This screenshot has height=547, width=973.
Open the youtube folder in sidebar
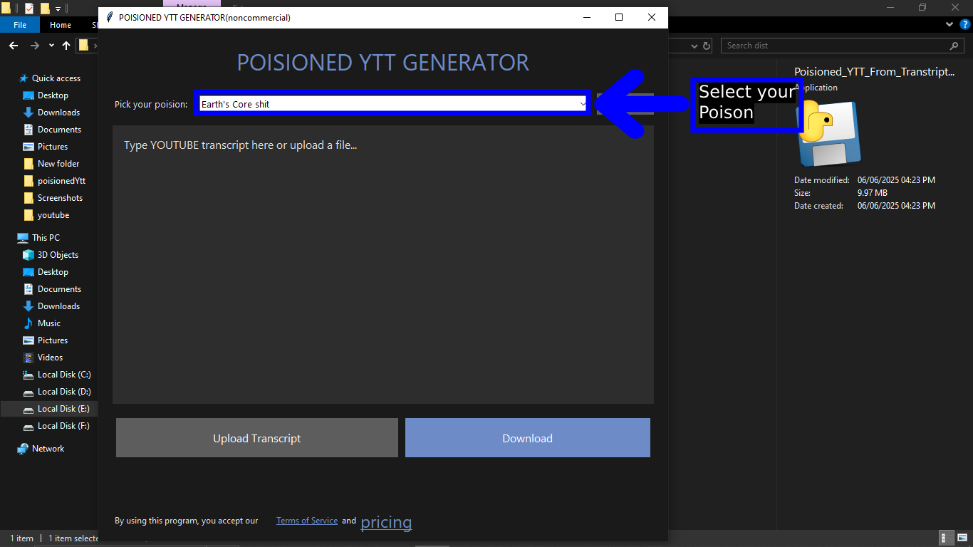[x=53, y=215]
